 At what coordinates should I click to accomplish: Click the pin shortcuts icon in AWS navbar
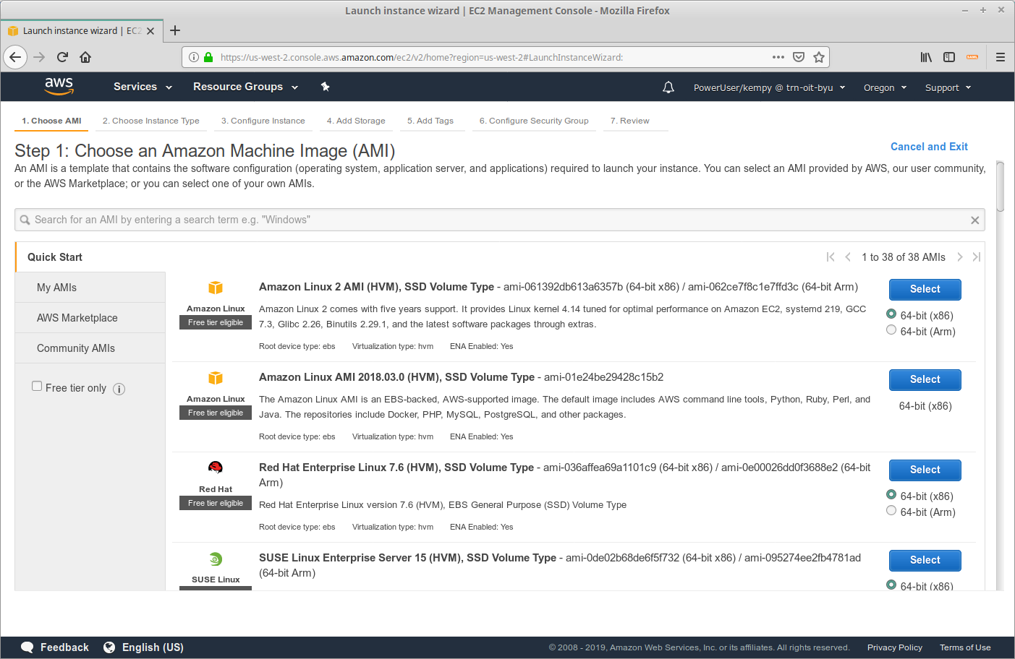pyautogui.click(x=326, y=87)
